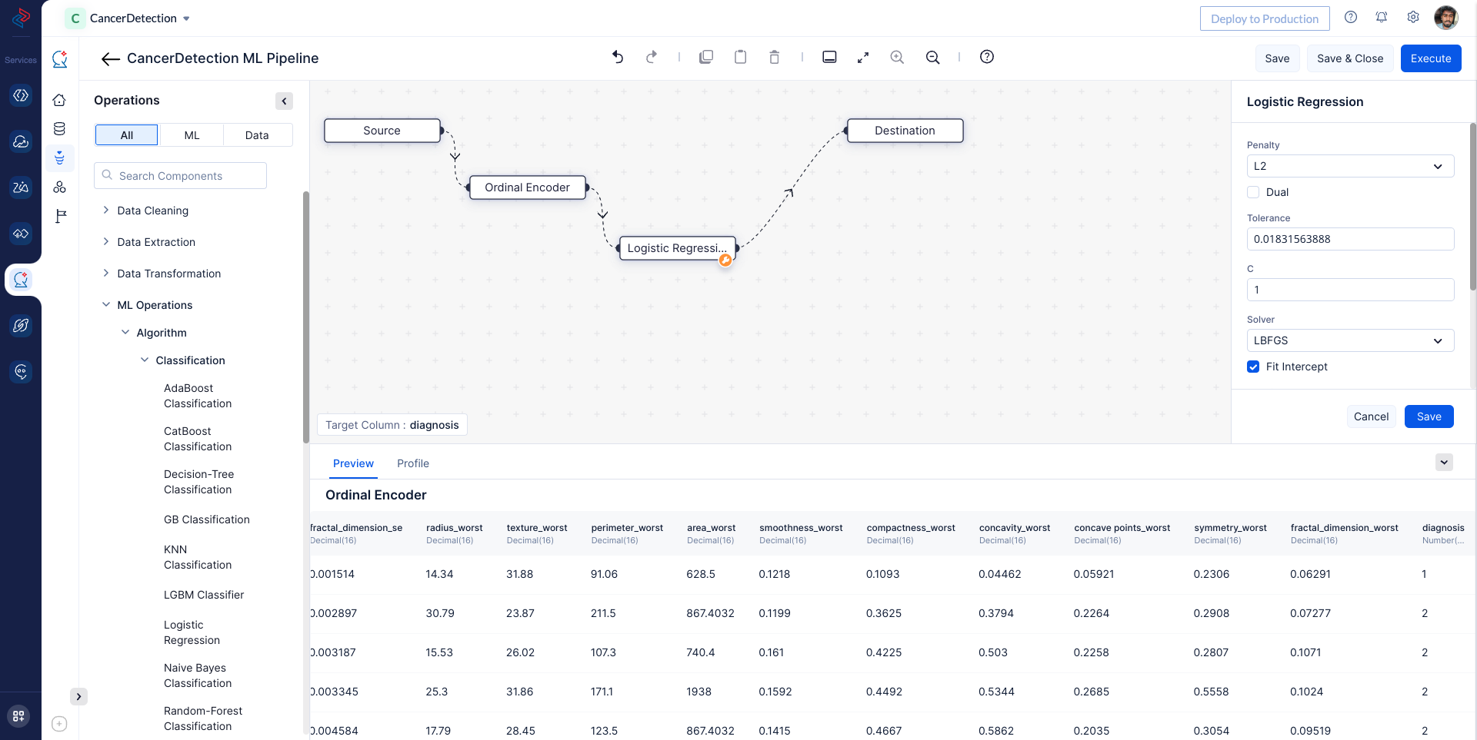Zoom in on the pipeline canvas
Image resolution: width=1477 pixels, height=740 pixels.
pyautogui.click(x=897, y=57)
